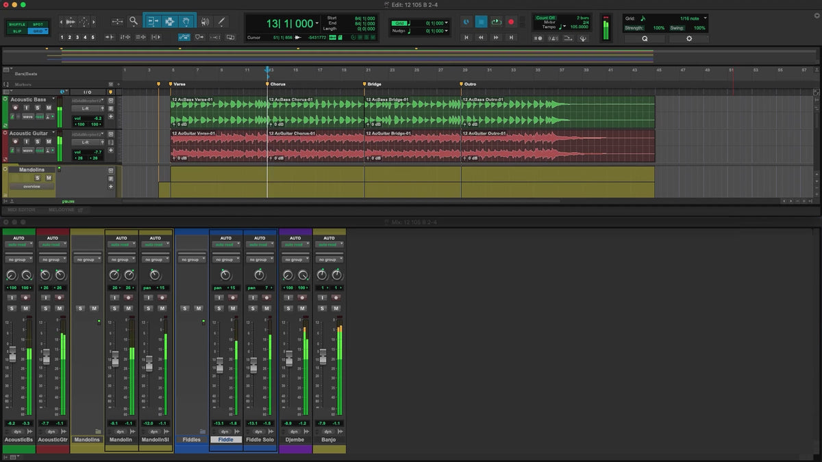Click the overview button on Mandolins track
822x462 pixels.
point(32,186)
